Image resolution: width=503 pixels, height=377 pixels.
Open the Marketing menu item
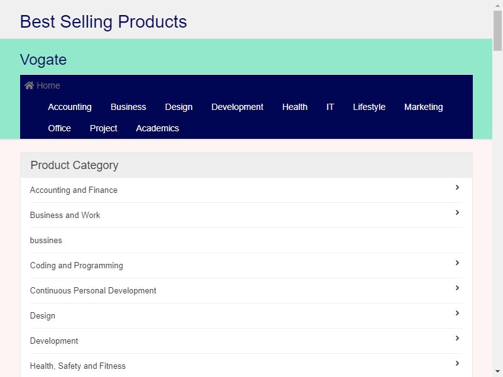(423, 107)
